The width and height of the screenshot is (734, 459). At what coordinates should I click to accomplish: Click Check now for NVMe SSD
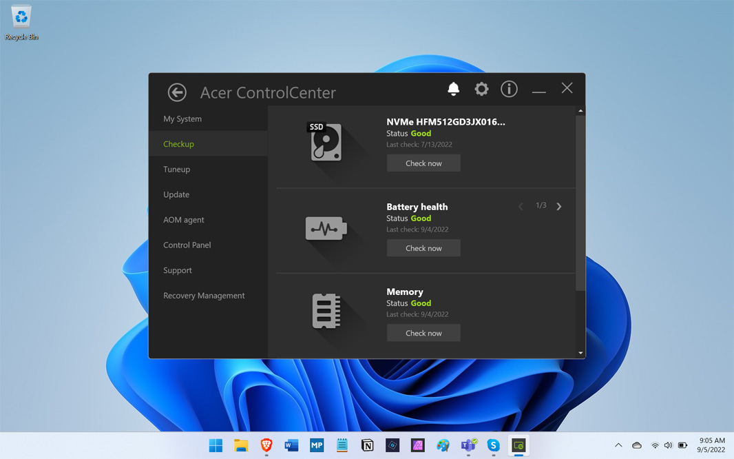423,163
